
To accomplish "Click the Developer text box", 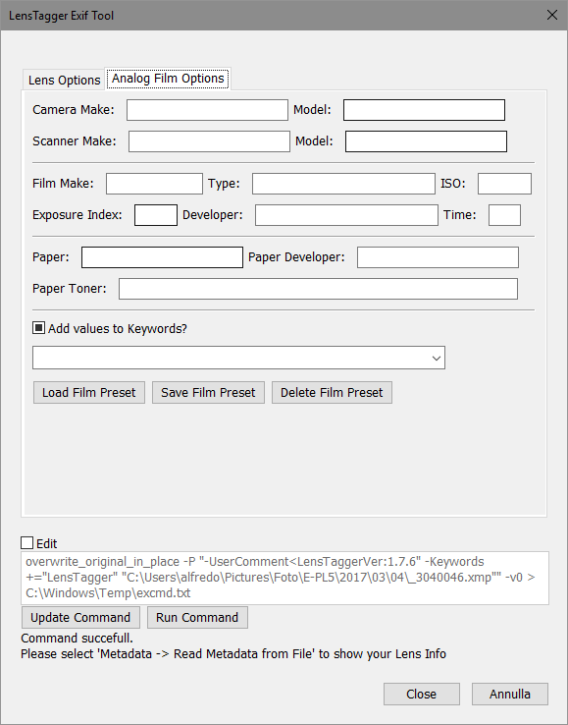I will point(346,215).
